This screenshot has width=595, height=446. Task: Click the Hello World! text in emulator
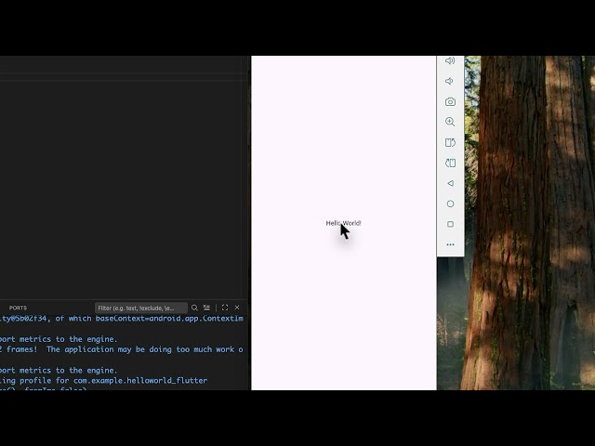pyautogui.click(x=343, y=223)
